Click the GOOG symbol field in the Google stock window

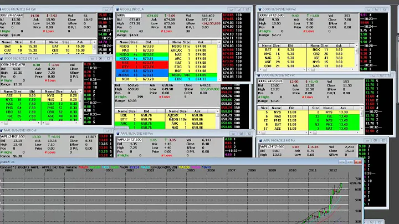point(129,16)
